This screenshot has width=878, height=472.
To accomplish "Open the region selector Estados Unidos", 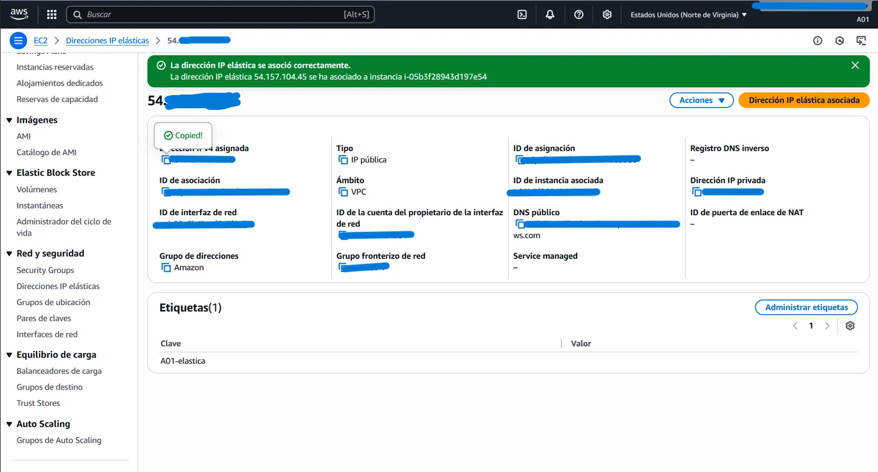I will coord(688,15).
